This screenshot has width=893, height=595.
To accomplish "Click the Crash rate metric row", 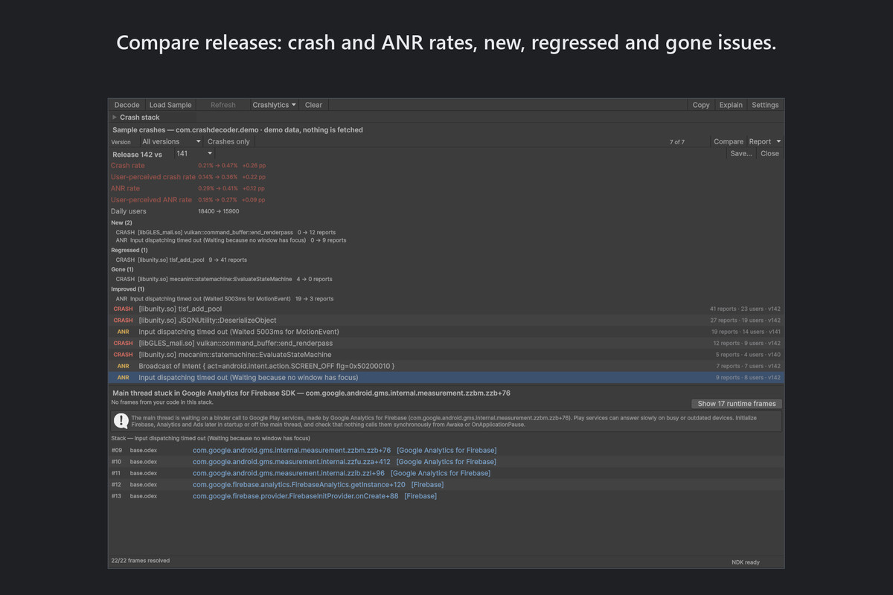I will click(188, 165).
